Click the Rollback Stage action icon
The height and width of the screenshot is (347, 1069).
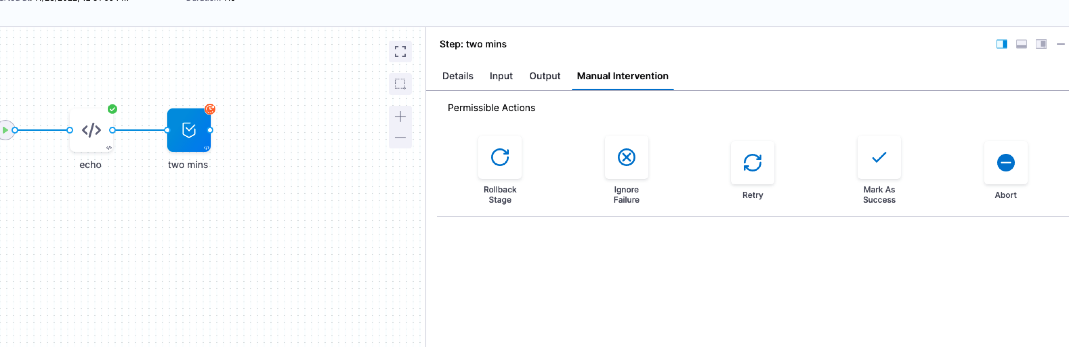(x=500, y=157)
